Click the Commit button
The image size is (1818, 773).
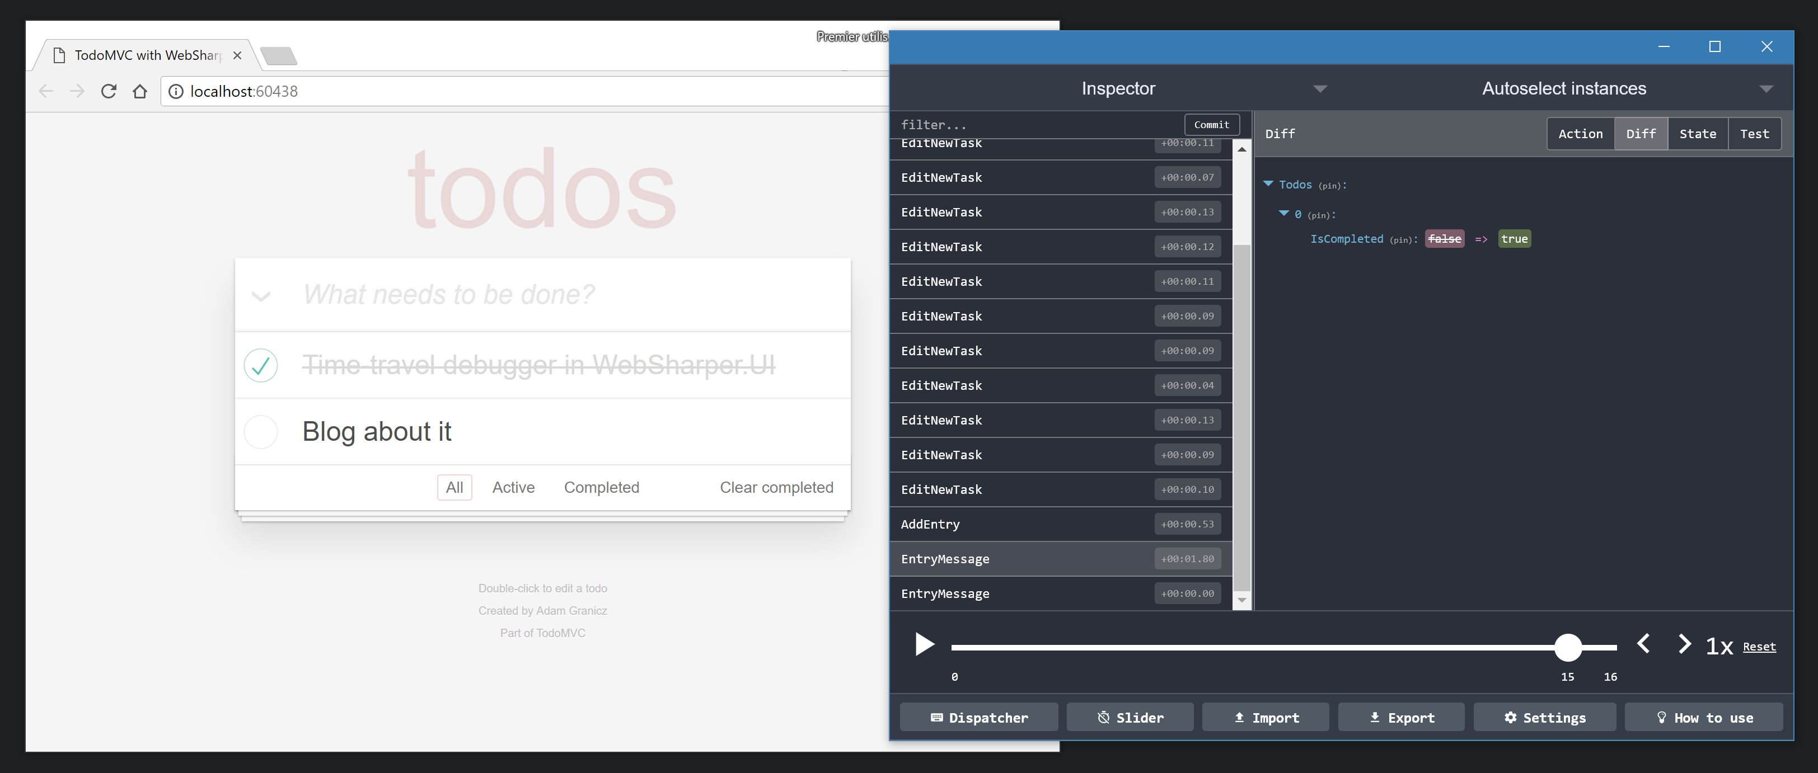point(1211,124)
